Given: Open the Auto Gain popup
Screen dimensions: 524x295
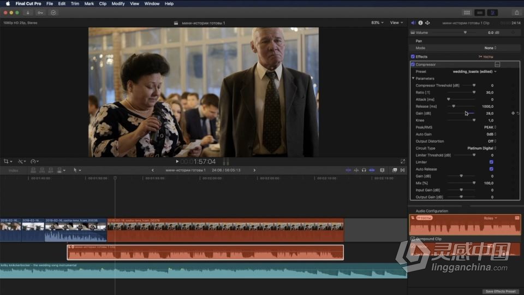Looking at the screenshot, I should pos(491,134).
